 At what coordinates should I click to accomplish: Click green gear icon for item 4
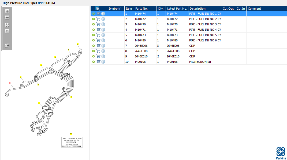[94, 30]
